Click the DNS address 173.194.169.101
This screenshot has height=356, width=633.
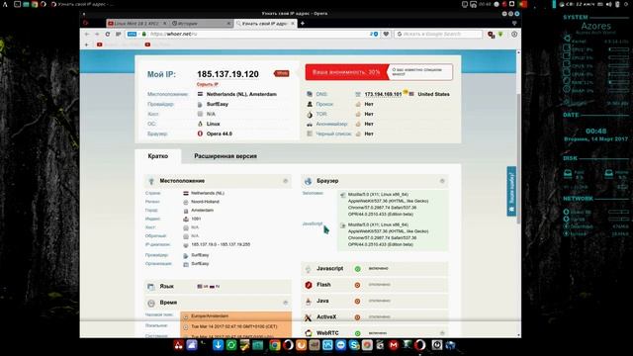point(383,94)
